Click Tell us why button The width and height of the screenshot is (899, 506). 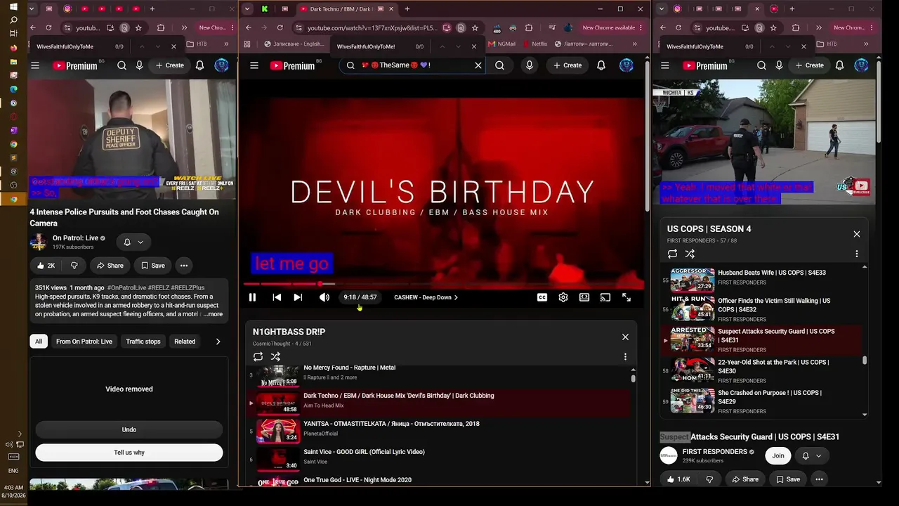[129, 453]
